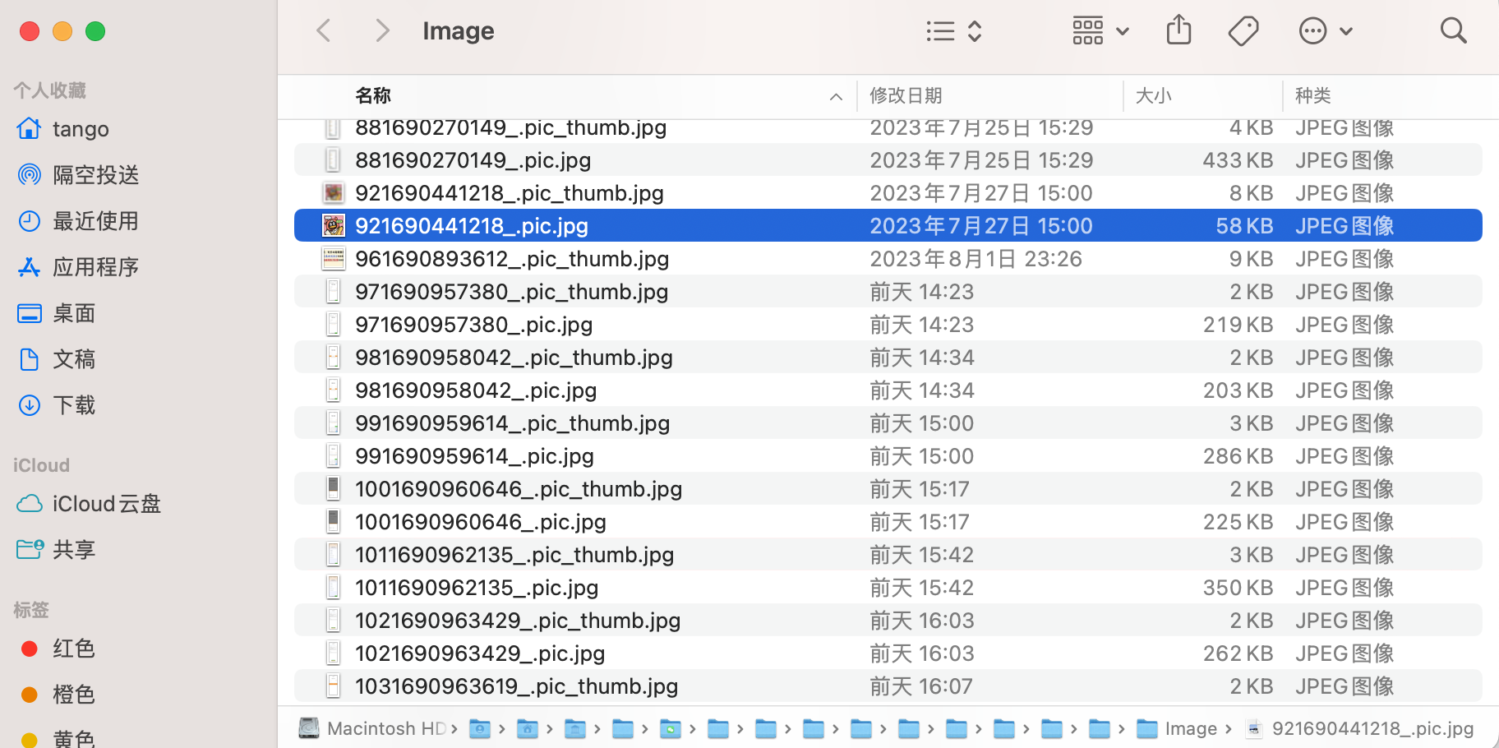The image size is (1499, 748).
Task: Sort files by 大小 column header
Action: (x=1153, y=96)
